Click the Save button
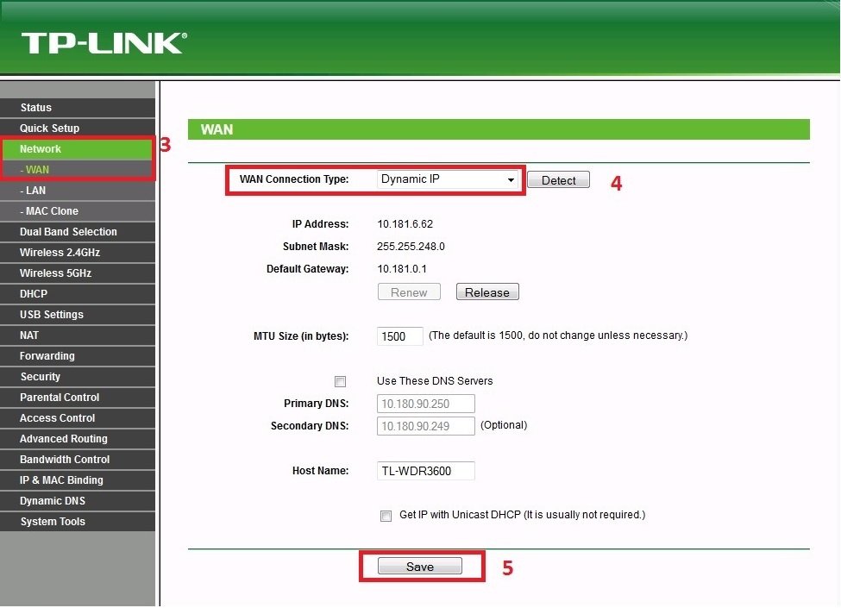 (x=420, y=567)
